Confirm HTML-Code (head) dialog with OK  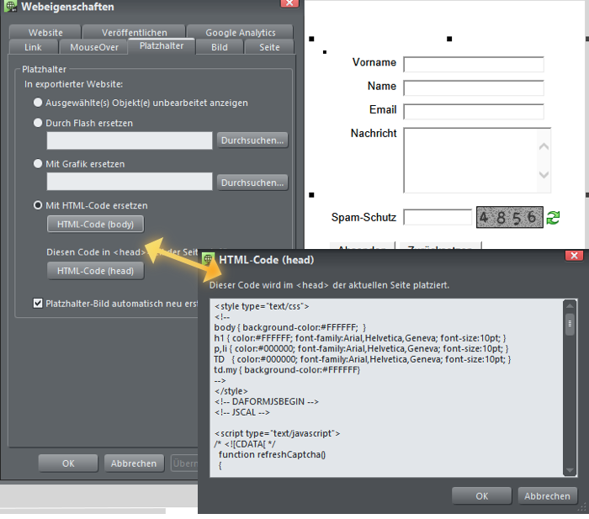(481, 496)
